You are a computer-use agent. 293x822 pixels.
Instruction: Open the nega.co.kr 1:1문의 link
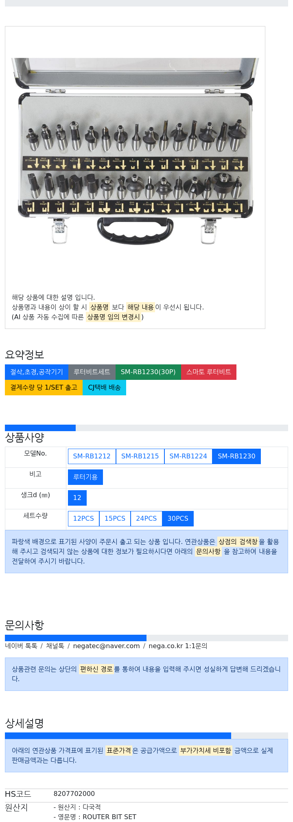point(178,646)
